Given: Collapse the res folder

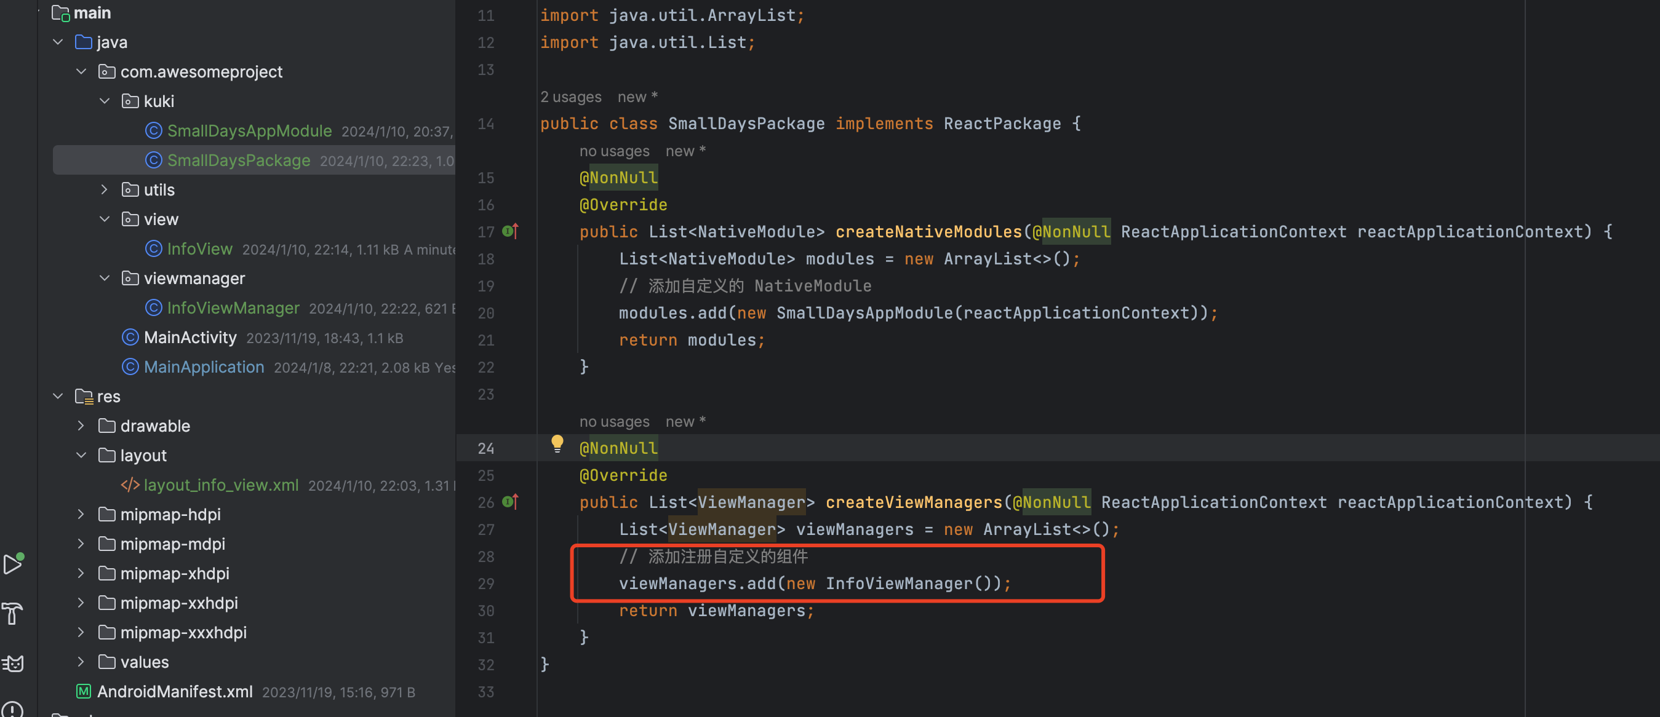Looking at the screenshot, I should 58,396.
